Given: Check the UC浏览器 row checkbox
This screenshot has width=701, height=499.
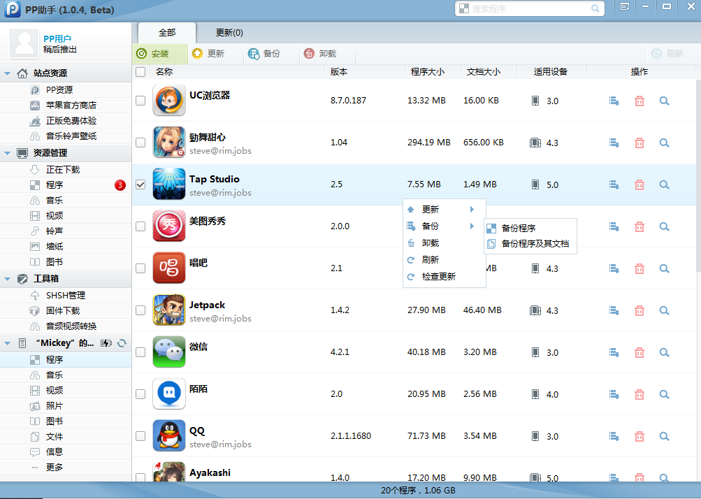Looking at the screenshot, I should [x=140, y=101].
